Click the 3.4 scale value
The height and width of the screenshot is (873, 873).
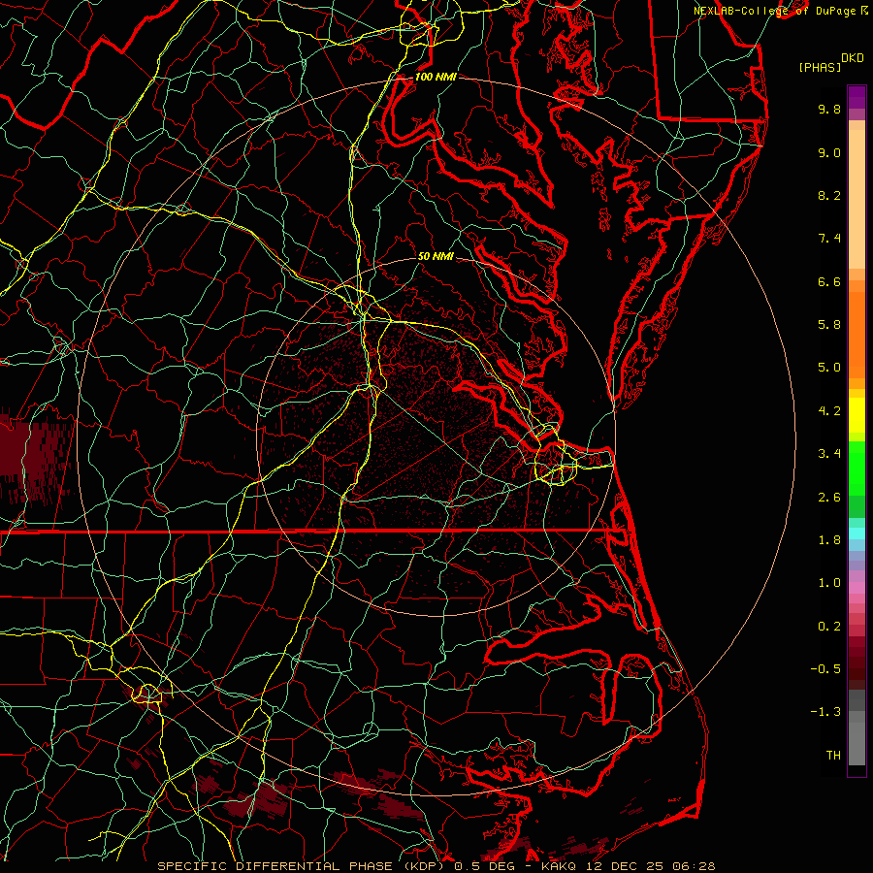[x=829, y=454]
